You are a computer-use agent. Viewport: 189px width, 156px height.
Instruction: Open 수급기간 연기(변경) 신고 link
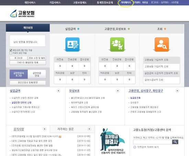(23, 112)
